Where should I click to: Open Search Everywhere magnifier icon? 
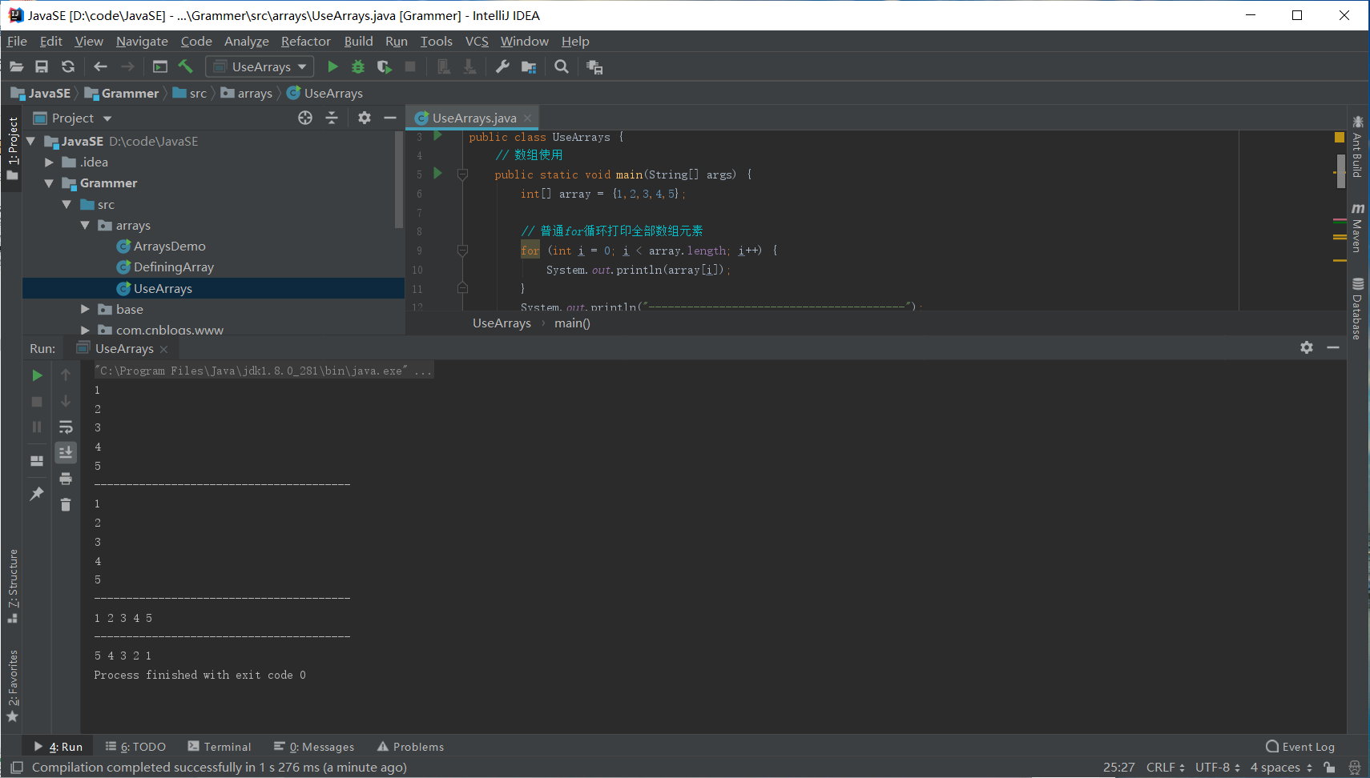point(562,67)
